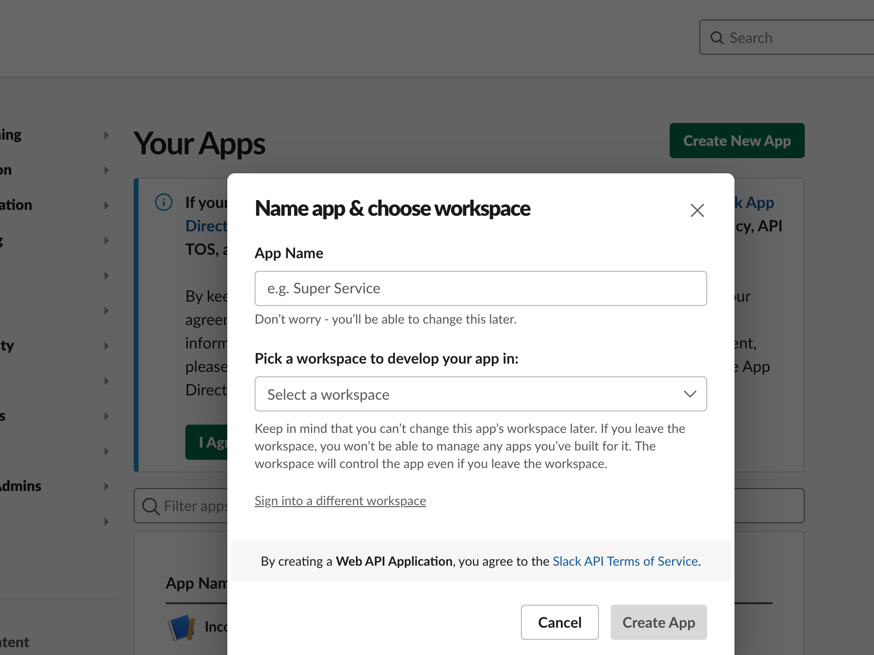Screen dimensions: 874x655
Task: Click the 'Pick a workspace to develop' label
Action: 386,359
